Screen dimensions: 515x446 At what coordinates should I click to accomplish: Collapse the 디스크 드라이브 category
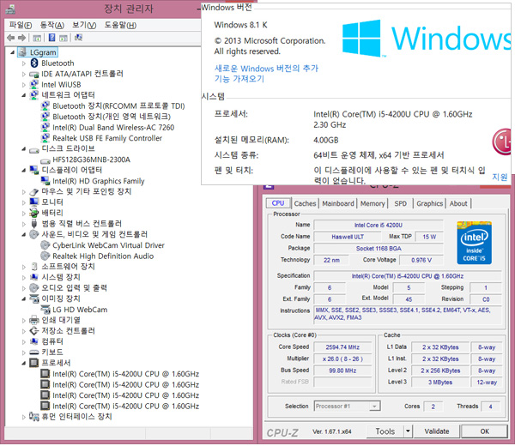24,149
